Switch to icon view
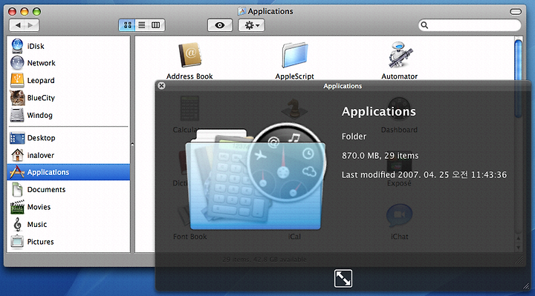This screenshot has width=535, height=296. tap(127, 25)
